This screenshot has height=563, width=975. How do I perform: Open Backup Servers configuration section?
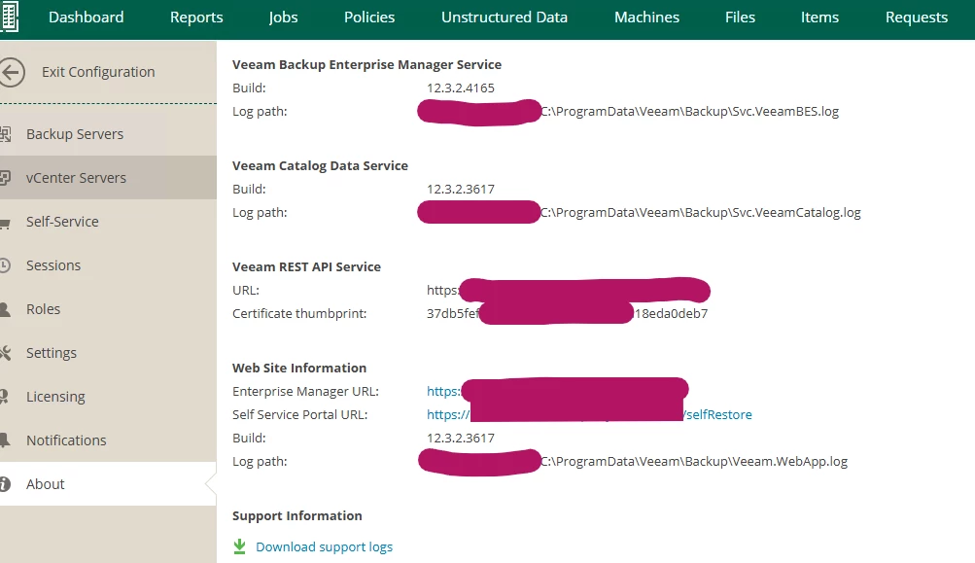[x=108, y=134]
